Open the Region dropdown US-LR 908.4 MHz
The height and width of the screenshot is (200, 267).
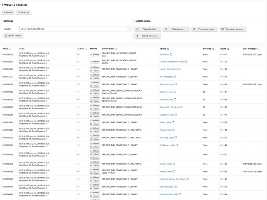[75, 29]
